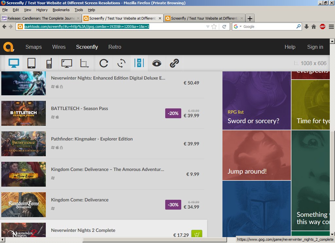Select the mobile phone device icon
This screenshot has height=243, width=335.
49,63
